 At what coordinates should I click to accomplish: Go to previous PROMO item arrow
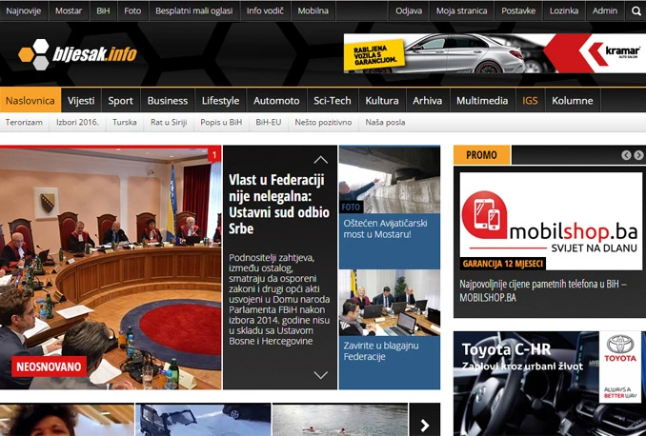click(x=626, y=155)
